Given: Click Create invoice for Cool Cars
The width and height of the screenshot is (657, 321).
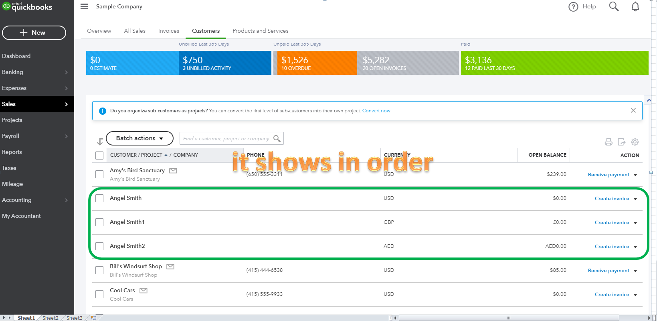Looking at the screenshot, I should tap(612, 295).
